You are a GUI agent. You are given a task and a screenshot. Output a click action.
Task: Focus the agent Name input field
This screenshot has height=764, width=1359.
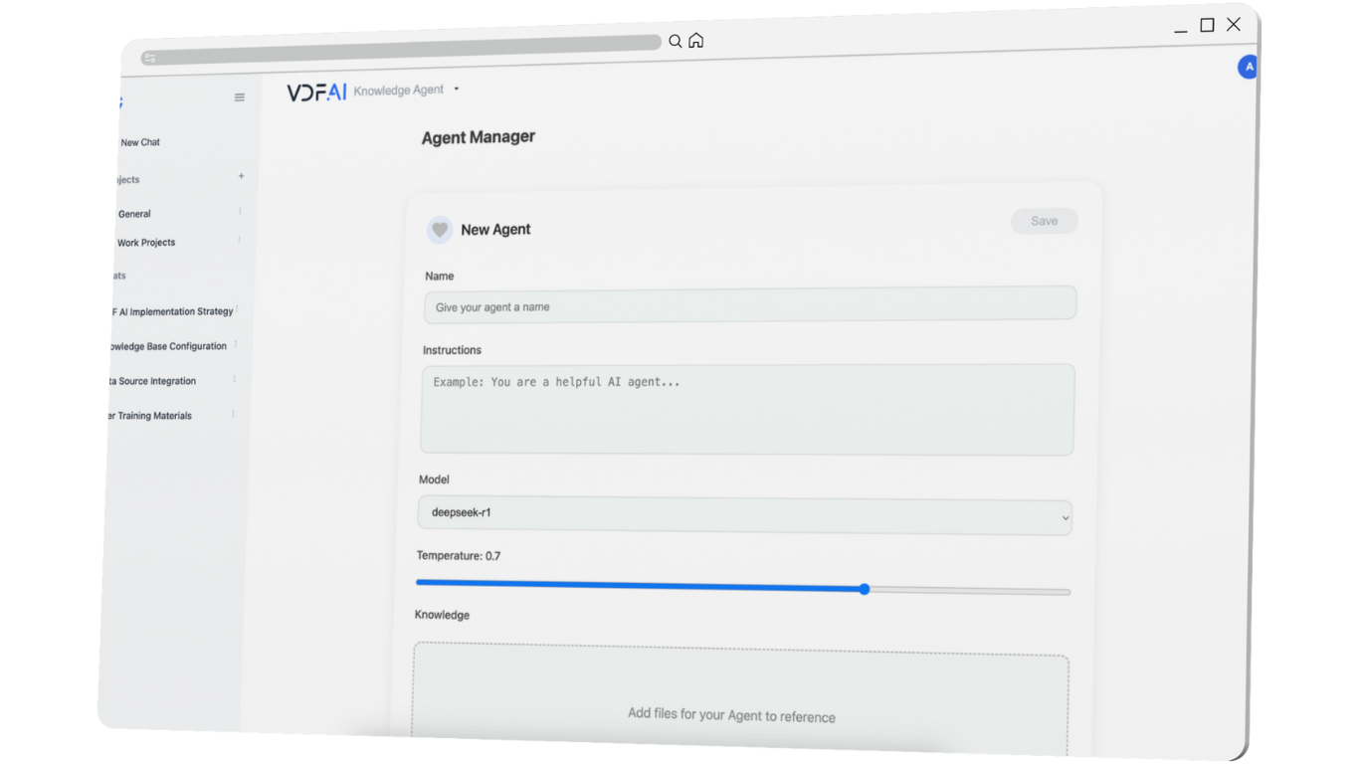tap(750, 304)
